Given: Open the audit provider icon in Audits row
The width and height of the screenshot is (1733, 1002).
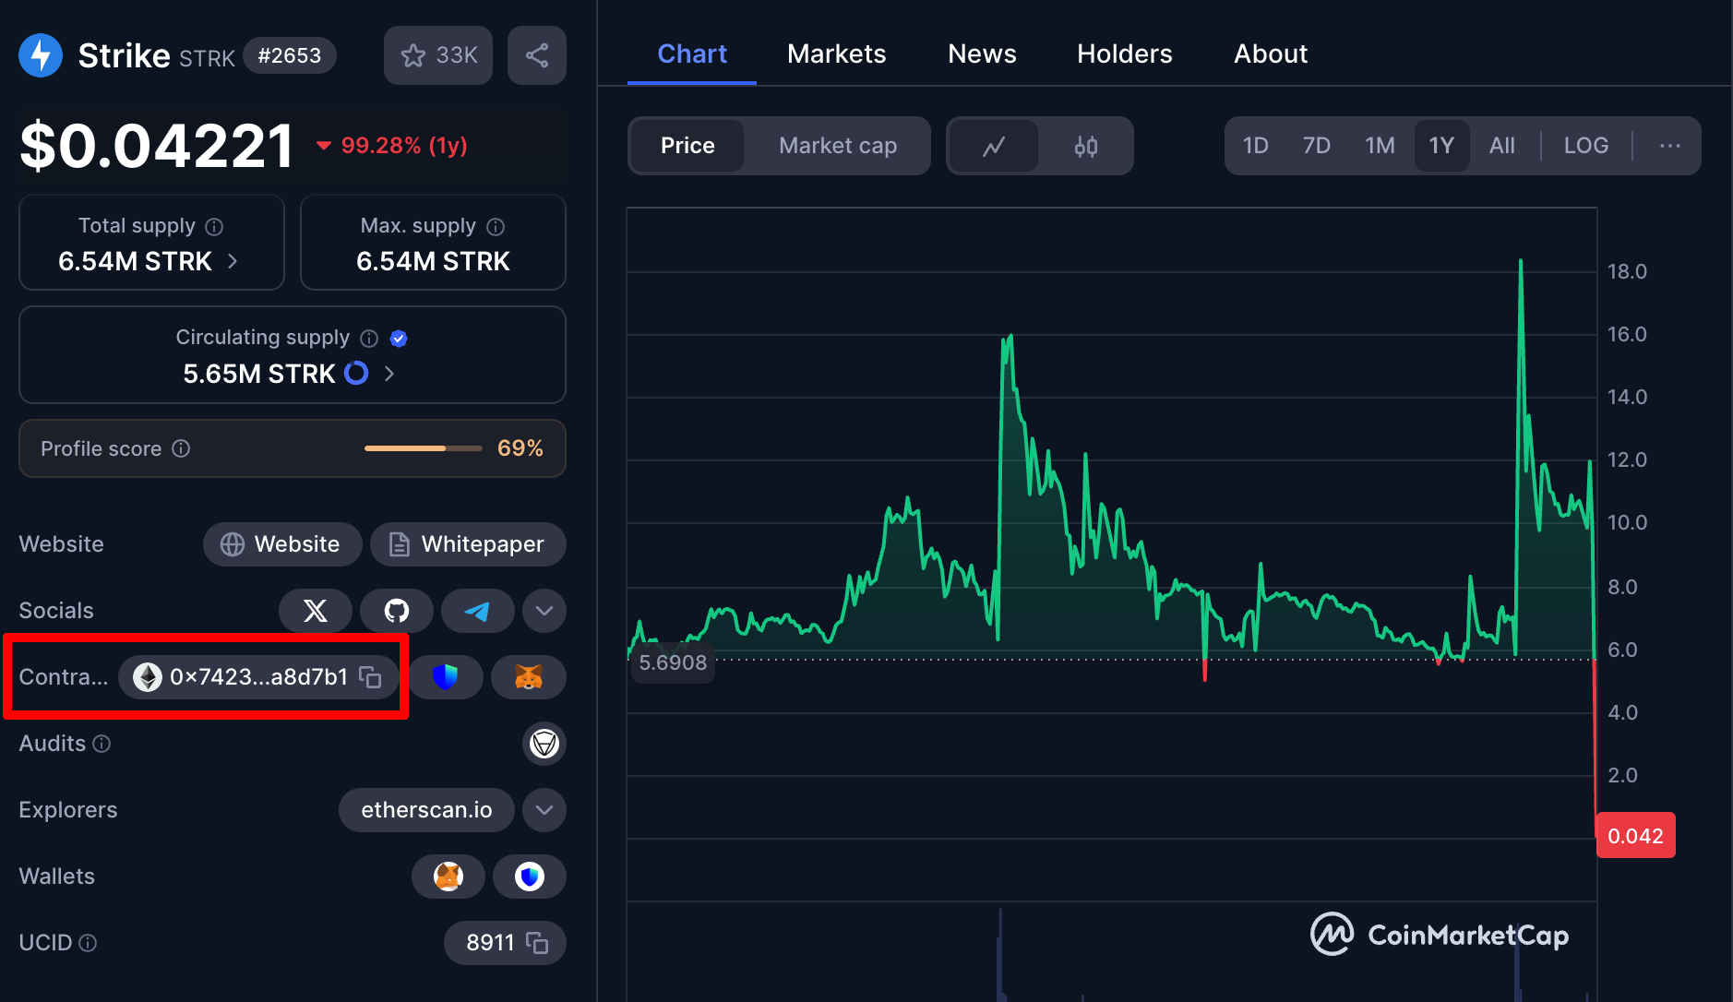Looking at the screenshot, I should [x=544, y=744].
